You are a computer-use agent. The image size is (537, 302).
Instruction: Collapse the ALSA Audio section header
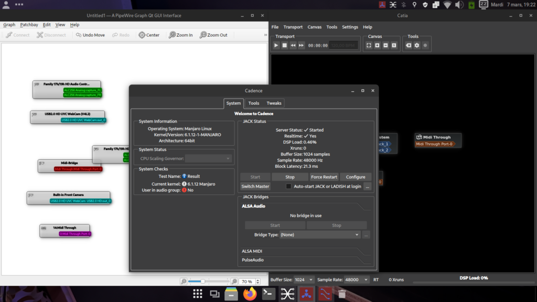(306, 206)
